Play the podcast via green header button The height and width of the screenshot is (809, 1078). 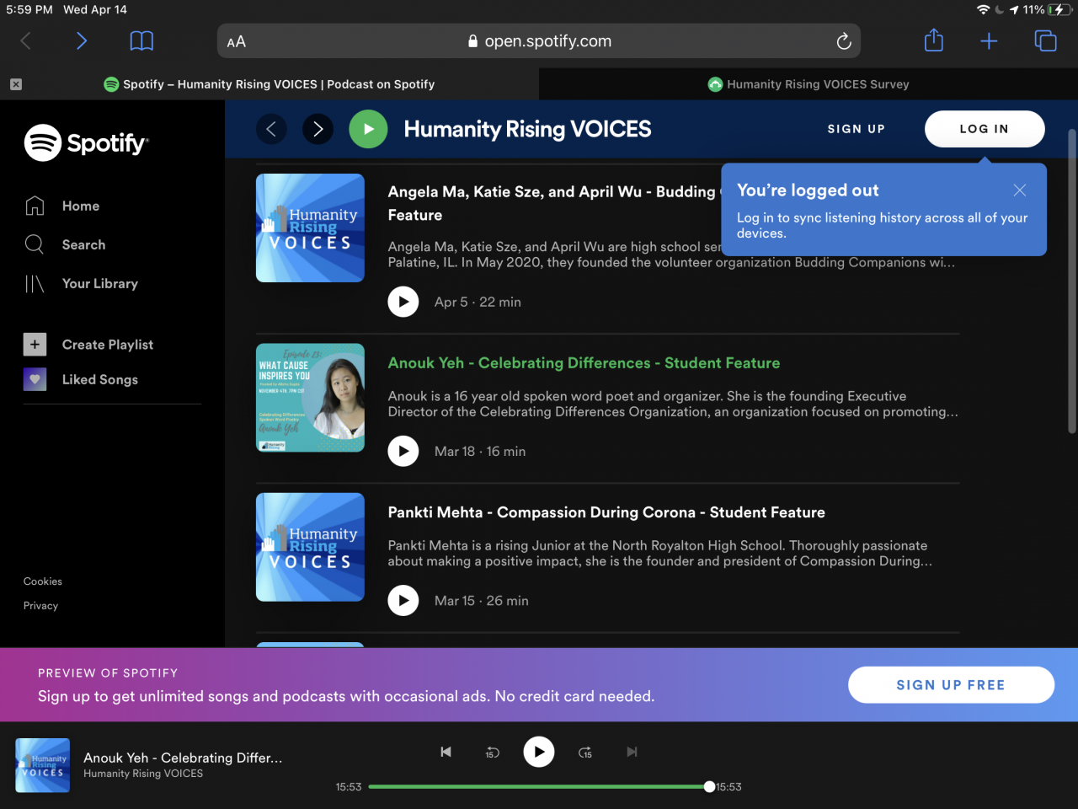pyautogui.click(x=368, y=129)
